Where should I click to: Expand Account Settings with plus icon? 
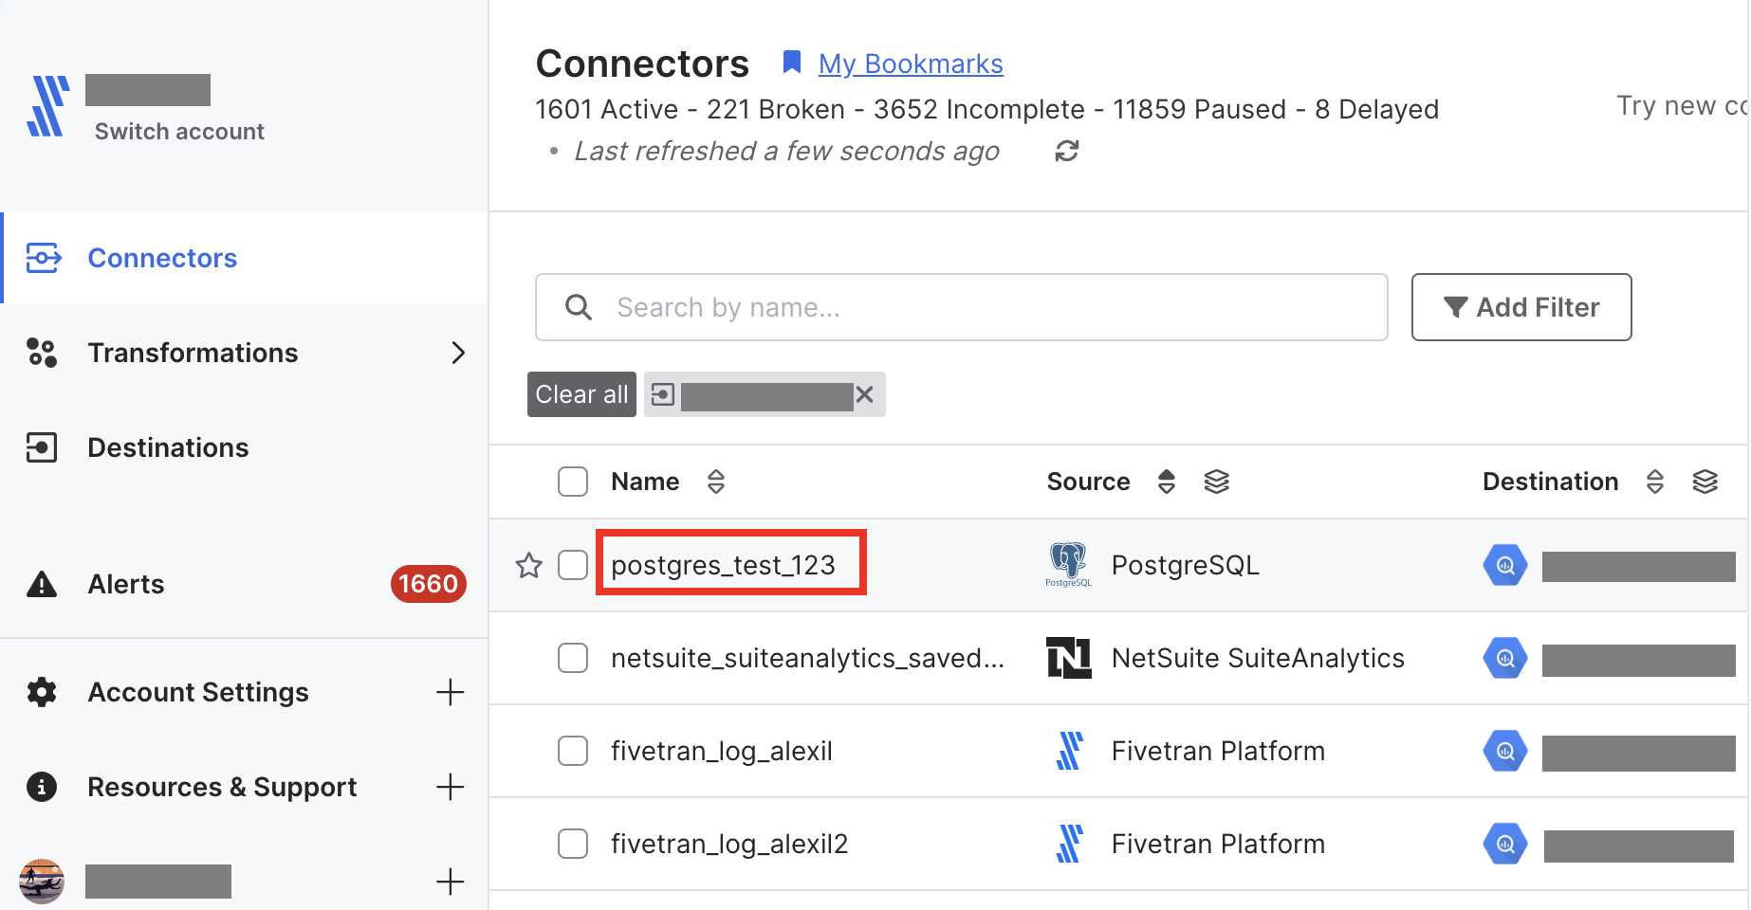pyautogui.click(x=451, y=692)
